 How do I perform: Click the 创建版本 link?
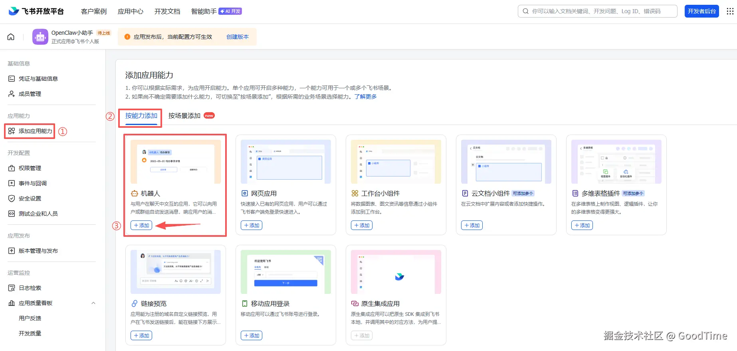(x=238, y=37)
